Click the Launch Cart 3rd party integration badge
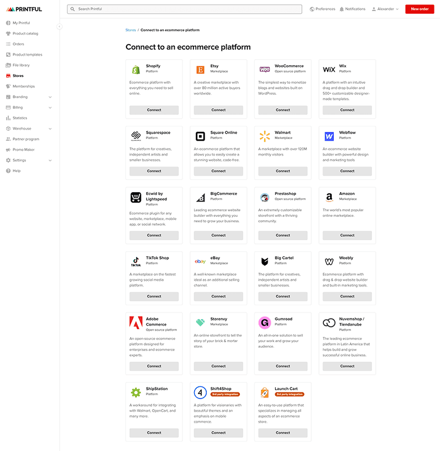 tap(290, 394)
